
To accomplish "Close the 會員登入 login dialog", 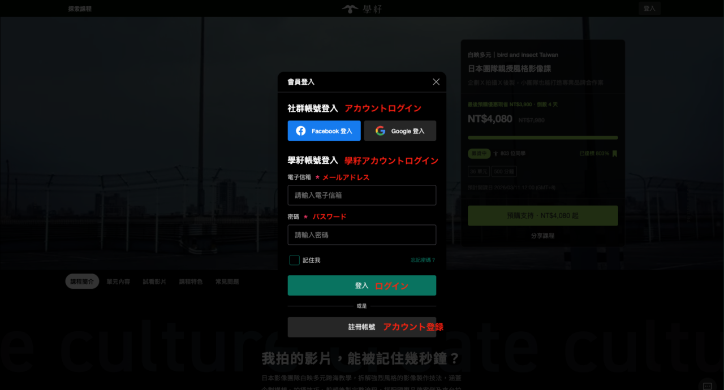I will click(436, 82).
